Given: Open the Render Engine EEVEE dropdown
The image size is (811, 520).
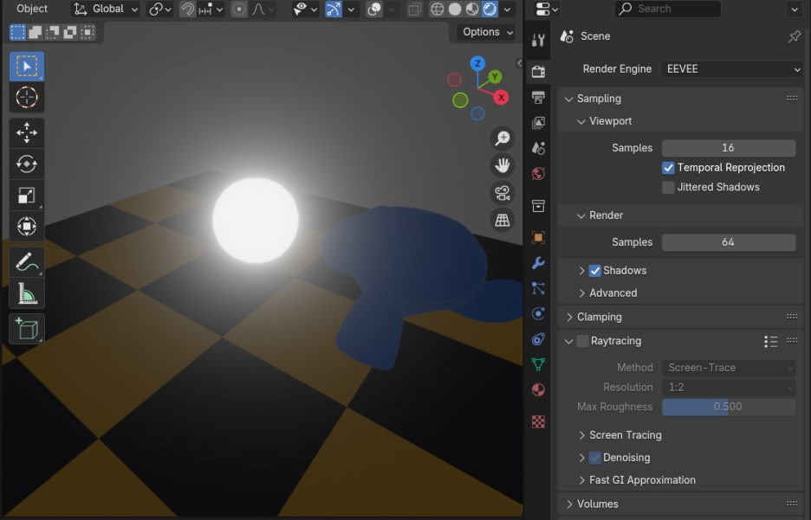Looking at the screenshot, I should (x=731, y=69).
